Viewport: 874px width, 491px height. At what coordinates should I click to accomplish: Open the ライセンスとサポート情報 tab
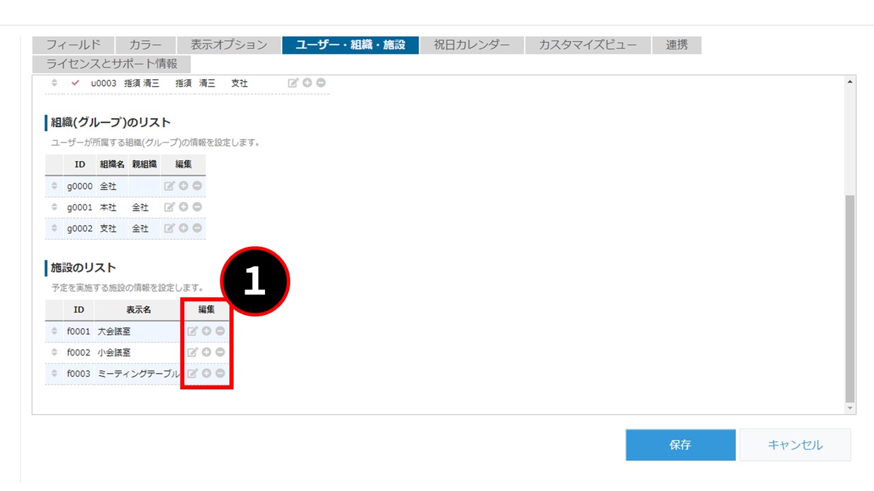[111, 63]
